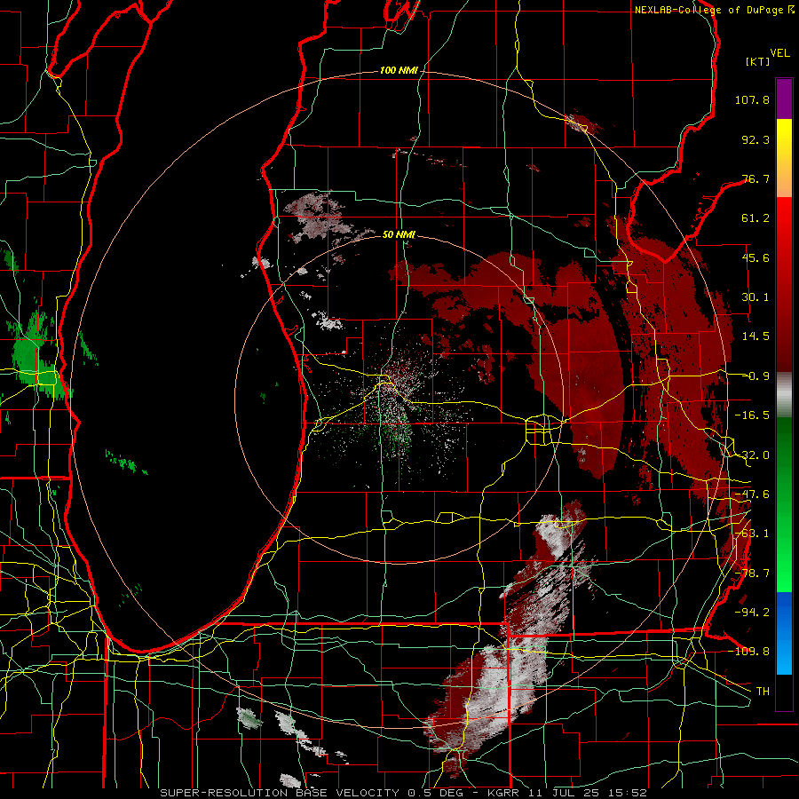Select the gray near-zero color bar segment
799x799 pixels.
click(x=784, y=395)
